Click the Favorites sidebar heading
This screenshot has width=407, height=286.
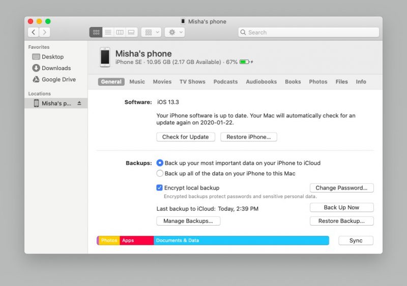pyautogui.click(x=39, y=47)
